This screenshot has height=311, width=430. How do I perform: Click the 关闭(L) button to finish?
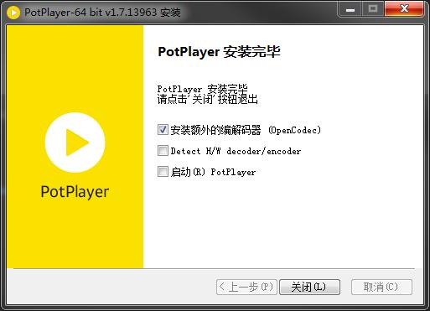[309, 287]
